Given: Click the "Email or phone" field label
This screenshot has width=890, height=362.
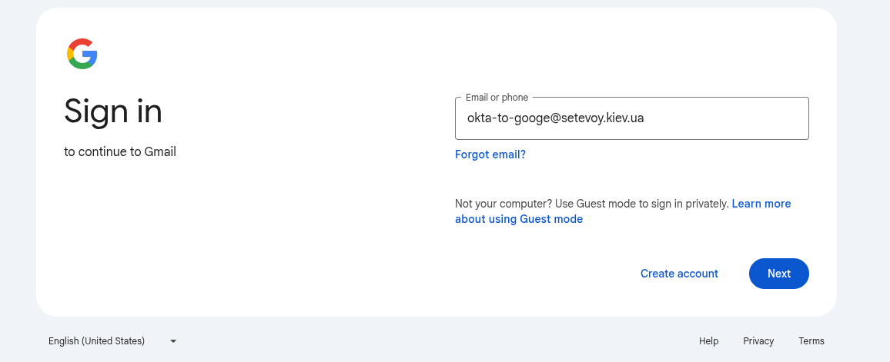Looking at the screenshot, I should click(x=497, y=98).
